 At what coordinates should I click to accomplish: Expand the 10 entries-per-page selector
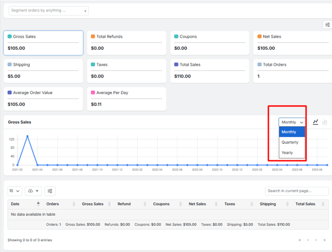click(14, 191)
